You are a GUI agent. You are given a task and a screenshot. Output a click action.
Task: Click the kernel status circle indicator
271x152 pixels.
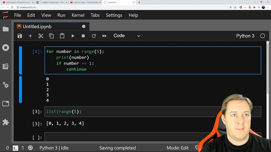(x=263, y=36)
